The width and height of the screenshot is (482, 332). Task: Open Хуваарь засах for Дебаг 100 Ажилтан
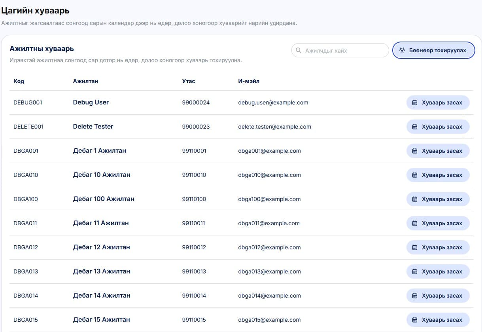[438, 199]
